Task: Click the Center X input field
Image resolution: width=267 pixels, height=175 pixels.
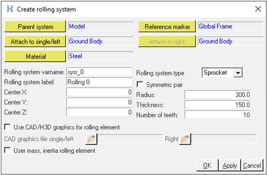Action: 99,92
